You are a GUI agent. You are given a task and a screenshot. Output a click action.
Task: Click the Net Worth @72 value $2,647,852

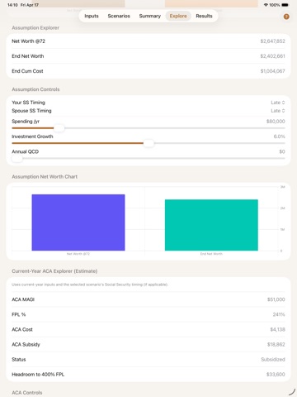click(x=272, y=41)
